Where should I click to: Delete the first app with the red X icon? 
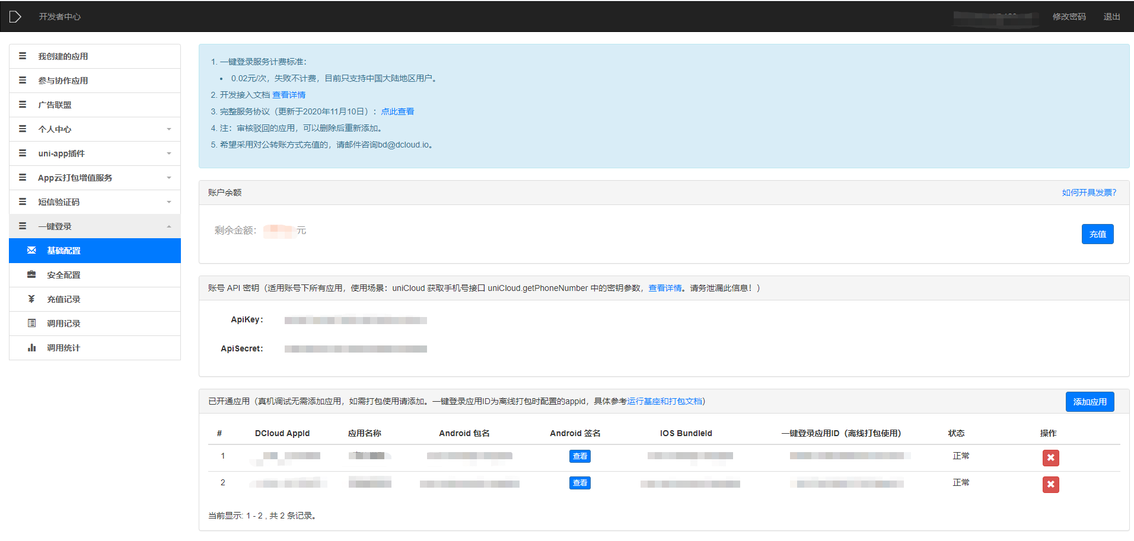[1050, 457]
